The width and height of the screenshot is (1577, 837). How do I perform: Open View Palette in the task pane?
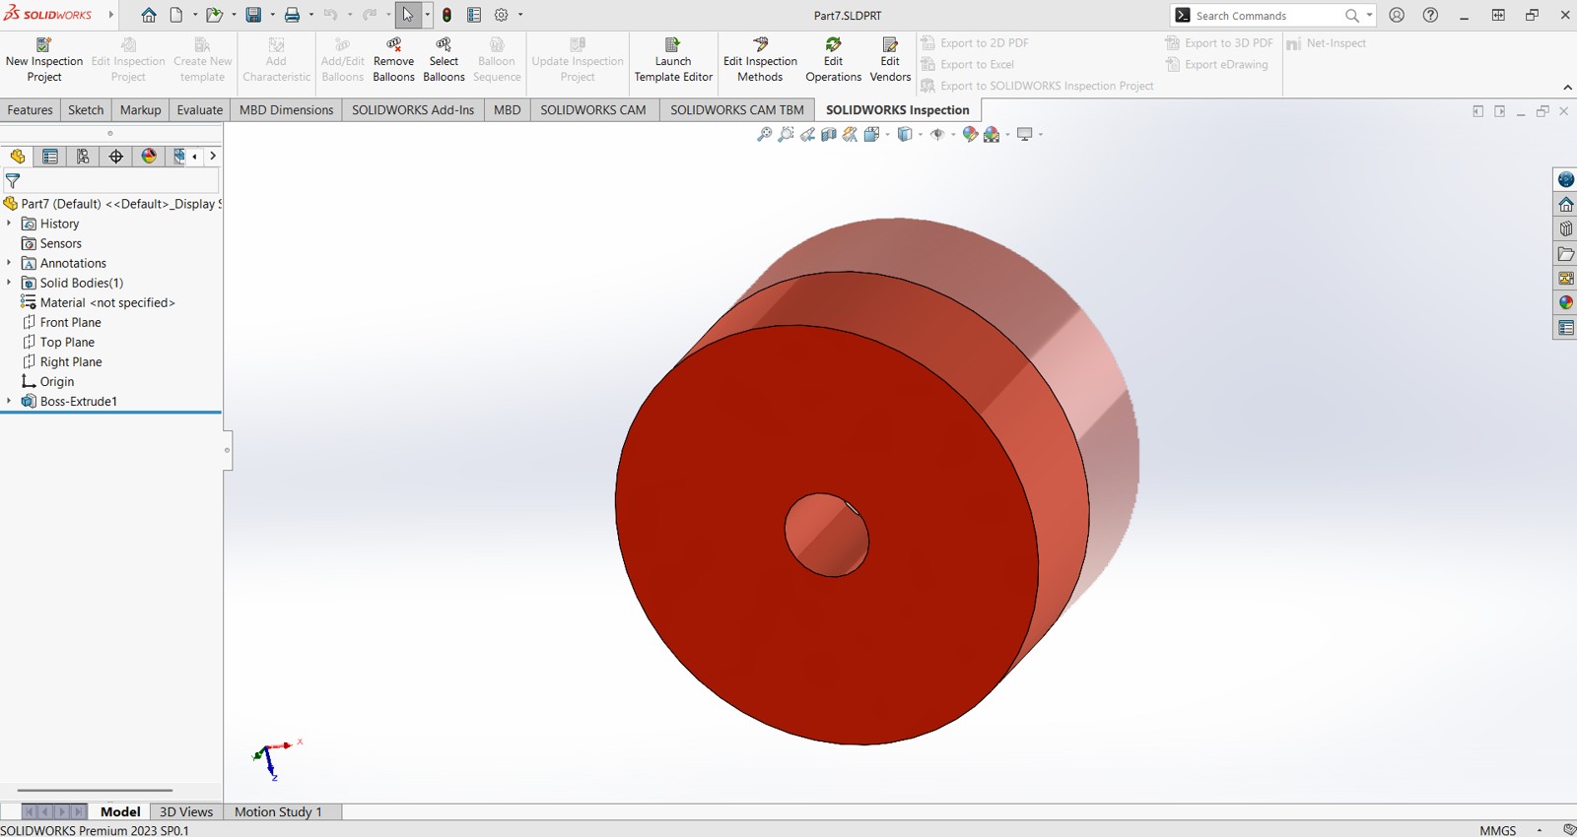(1566, 278)
